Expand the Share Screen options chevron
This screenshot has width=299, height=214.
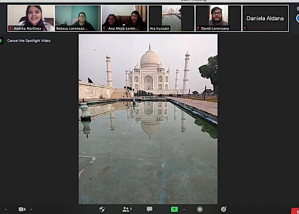[x=184, y=209]
